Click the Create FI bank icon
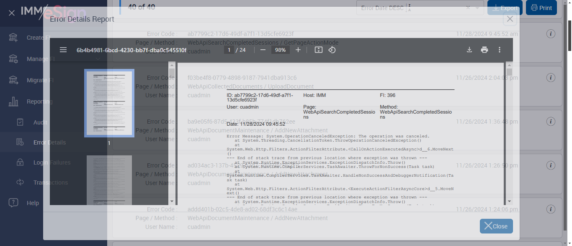This screenshot has height=246, width=572. [x=13, y=38]
